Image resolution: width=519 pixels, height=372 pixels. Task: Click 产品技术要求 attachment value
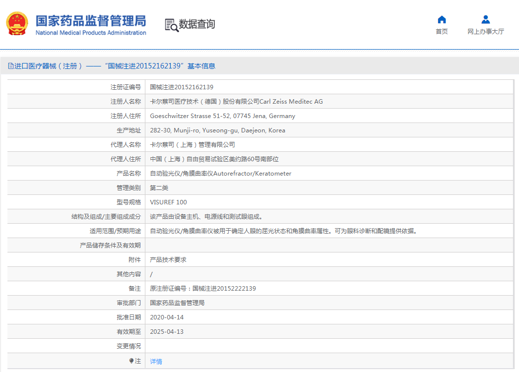168,260
